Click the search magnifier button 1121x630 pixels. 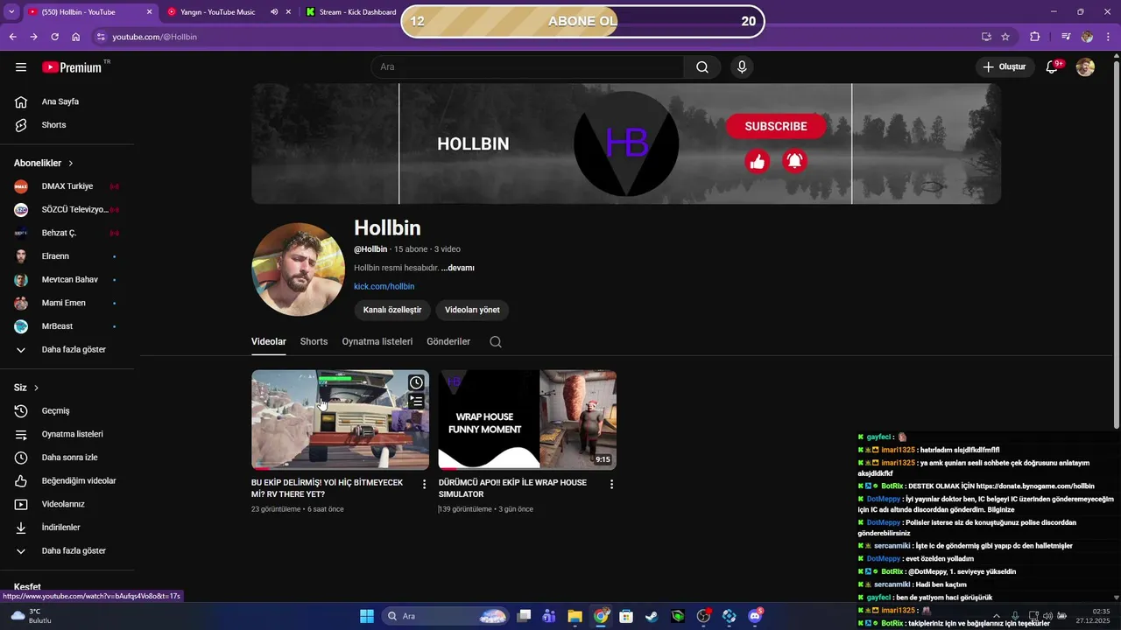click(702, 67)
